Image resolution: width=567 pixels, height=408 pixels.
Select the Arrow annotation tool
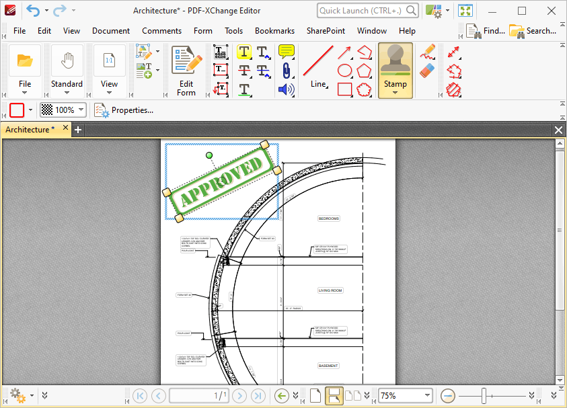click(x=344, y=51)
